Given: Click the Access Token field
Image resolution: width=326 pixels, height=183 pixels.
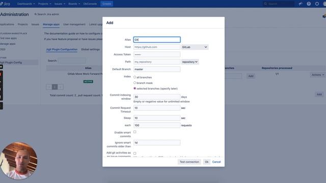Looking at the screenshot, I should coord(157,54).
